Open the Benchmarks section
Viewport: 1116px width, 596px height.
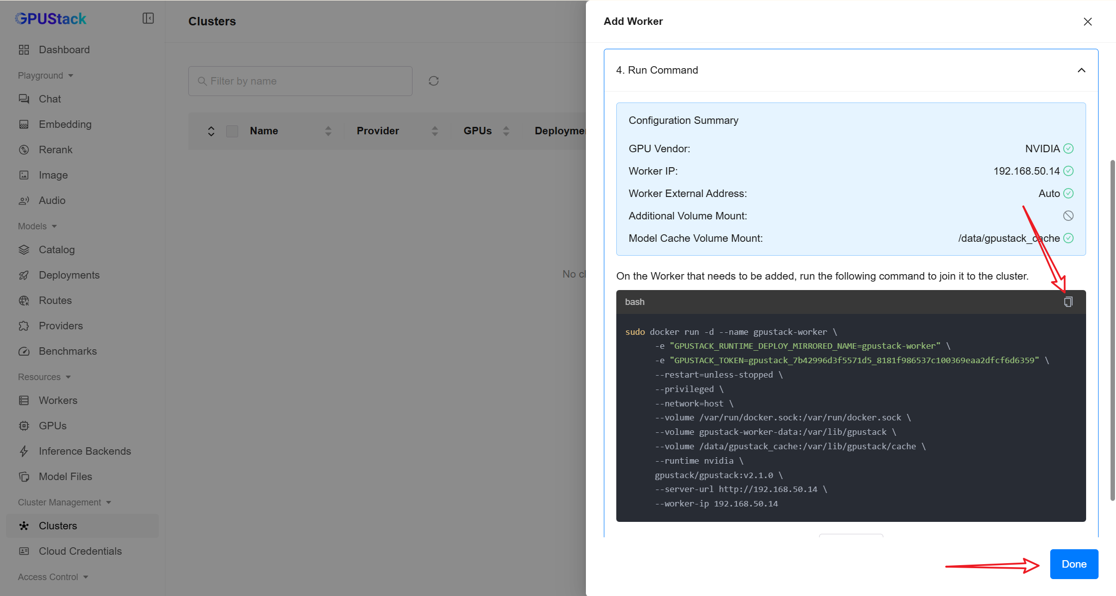pos(68,351)
